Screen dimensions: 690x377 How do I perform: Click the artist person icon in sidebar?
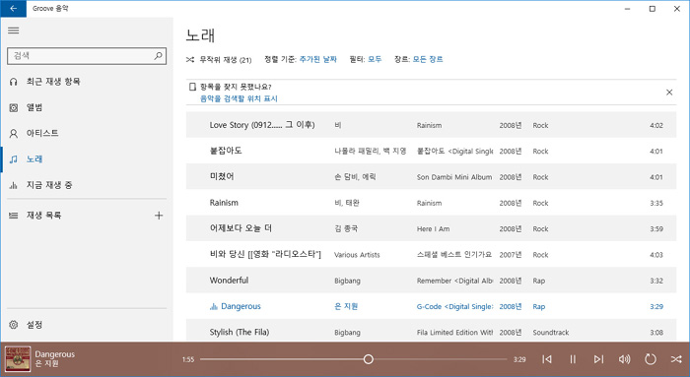tap(14, 134)
